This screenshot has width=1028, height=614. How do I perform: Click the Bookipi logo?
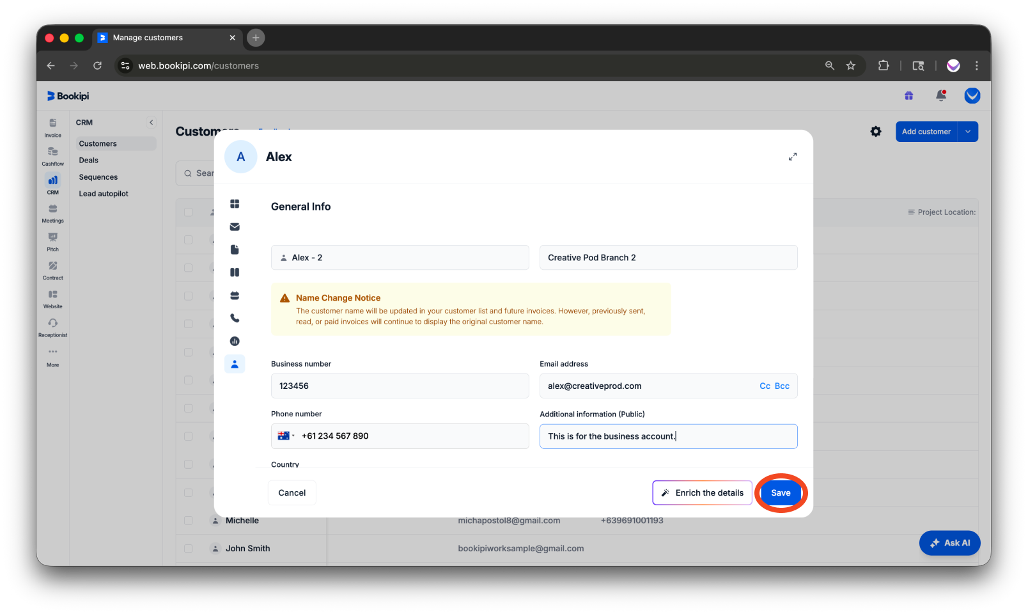(x=68, y=96)
